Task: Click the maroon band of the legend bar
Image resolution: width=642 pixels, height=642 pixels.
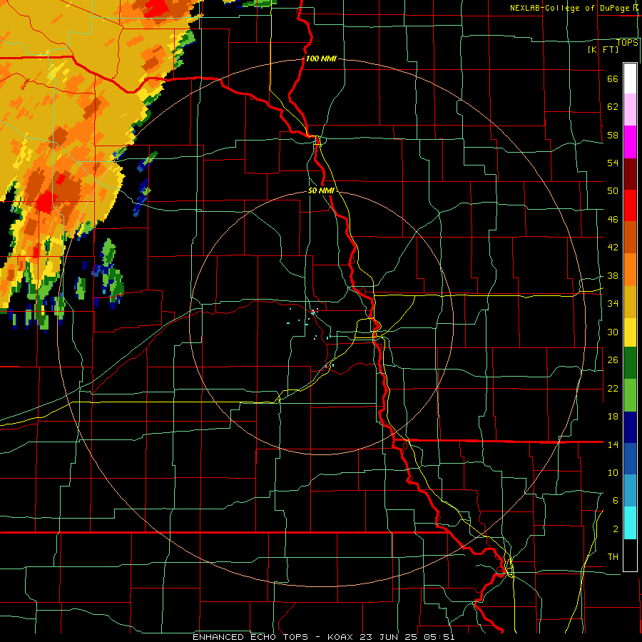Action: [630, 173]
